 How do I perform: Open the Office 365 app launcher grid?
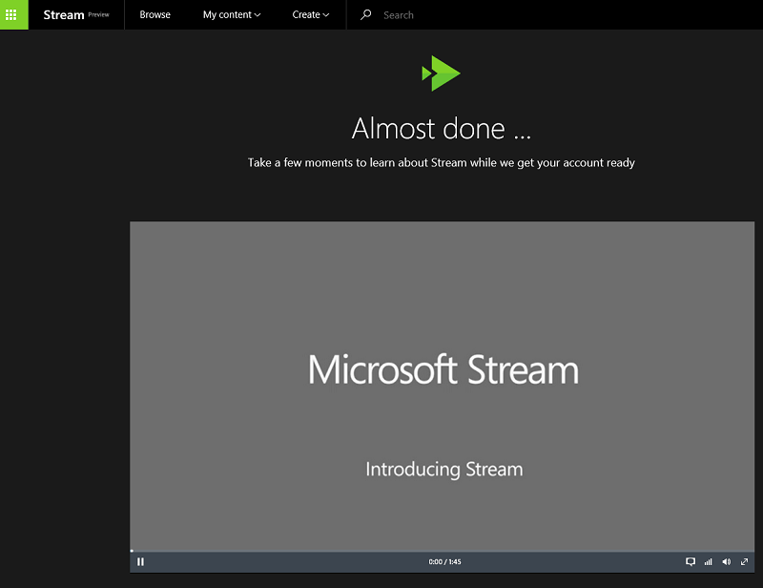[13, 14]
